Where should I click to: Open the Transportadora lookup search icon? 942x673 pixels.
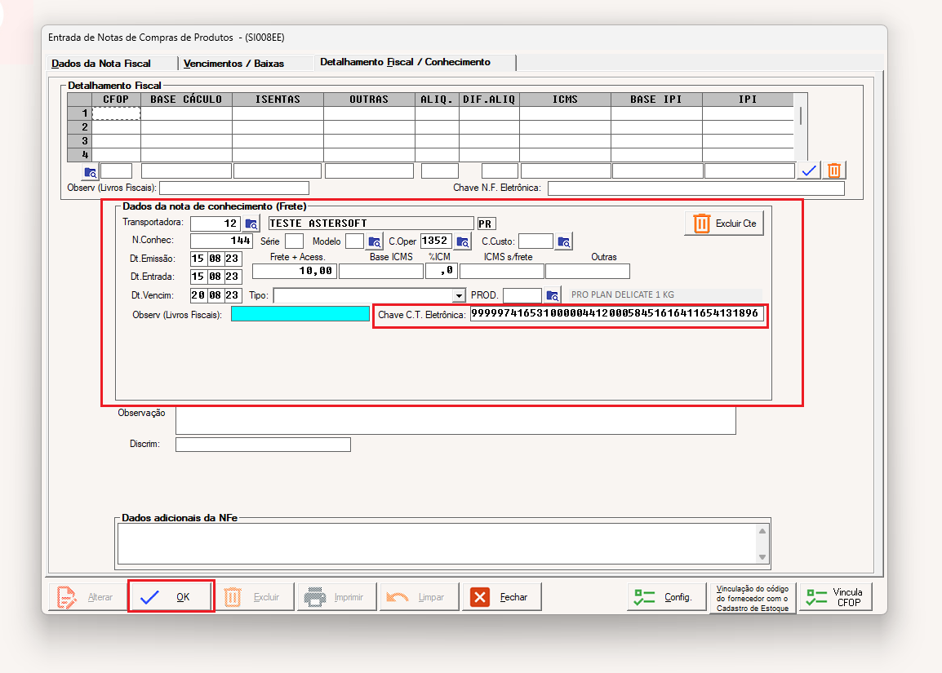[251, 224]
